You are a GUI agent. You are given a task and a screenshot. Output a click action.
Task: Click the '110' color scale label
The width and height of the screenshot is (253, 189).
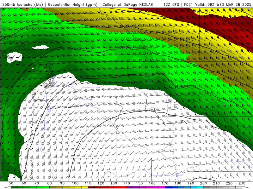(x=88, y=183)
